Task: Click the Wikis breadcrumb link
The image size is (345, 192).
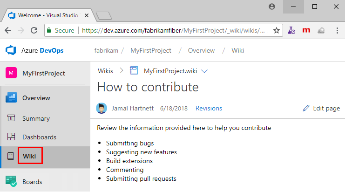Action: click(106, 71)
